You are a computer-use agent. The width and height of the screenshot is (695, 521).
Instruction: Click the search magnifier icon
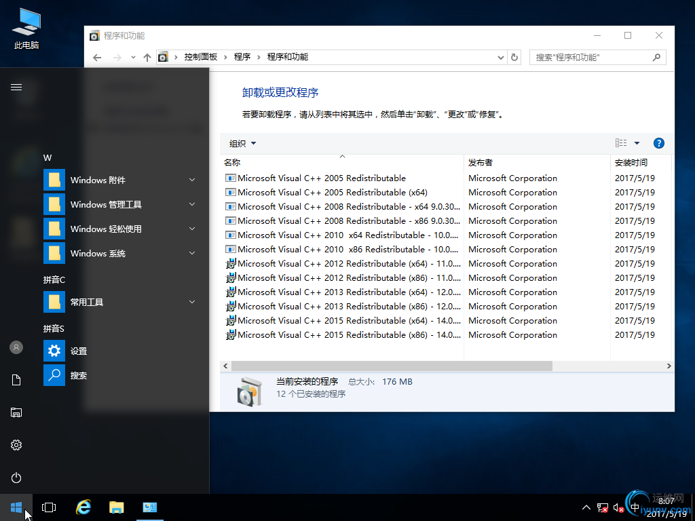[x=656, y=57]
